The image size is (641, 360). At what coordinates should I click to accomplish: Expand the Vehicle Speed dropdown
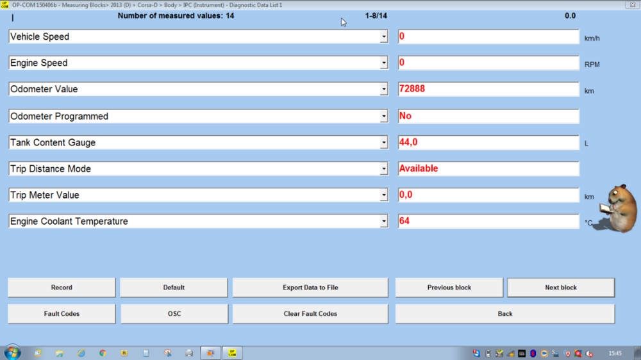[384, 37]
